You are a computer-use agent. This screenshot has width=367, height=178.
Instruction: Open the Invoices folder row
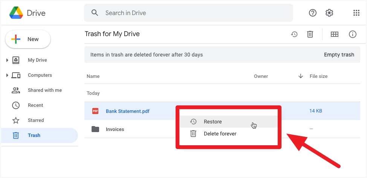[115, 129]
